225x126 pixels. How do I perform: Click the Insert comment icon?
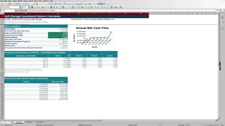point(92,4)
